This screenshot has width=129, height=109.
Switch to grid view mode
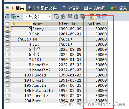[92, 17]
